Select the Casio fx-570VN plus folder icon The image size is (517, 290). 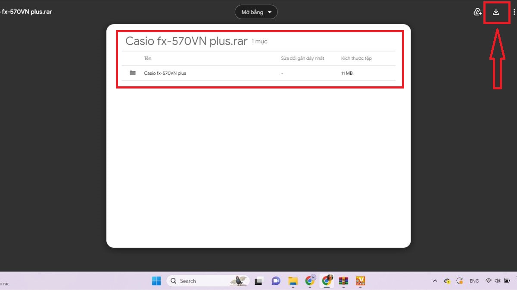(133, 73)
